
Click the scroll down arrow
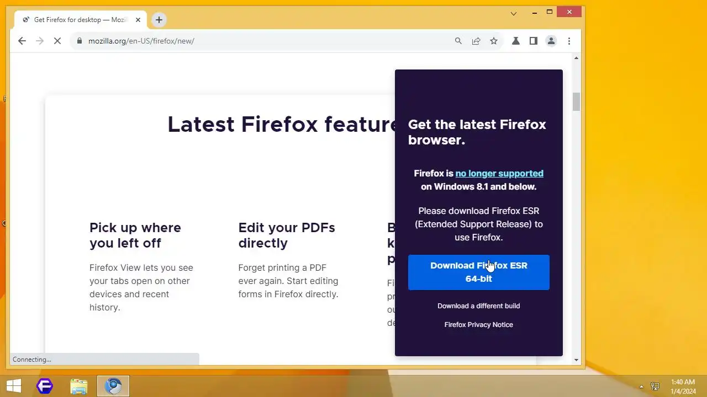coord(577,360)
